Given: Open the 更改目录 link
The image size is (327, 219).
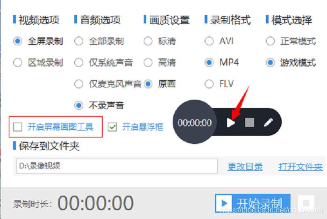Looking at the screenshot, I should point(245,167).
